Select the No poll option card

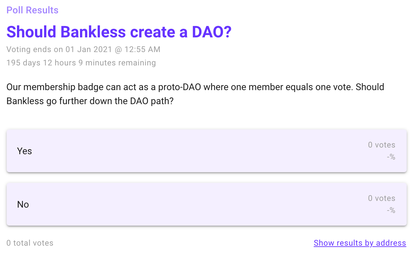206,204
